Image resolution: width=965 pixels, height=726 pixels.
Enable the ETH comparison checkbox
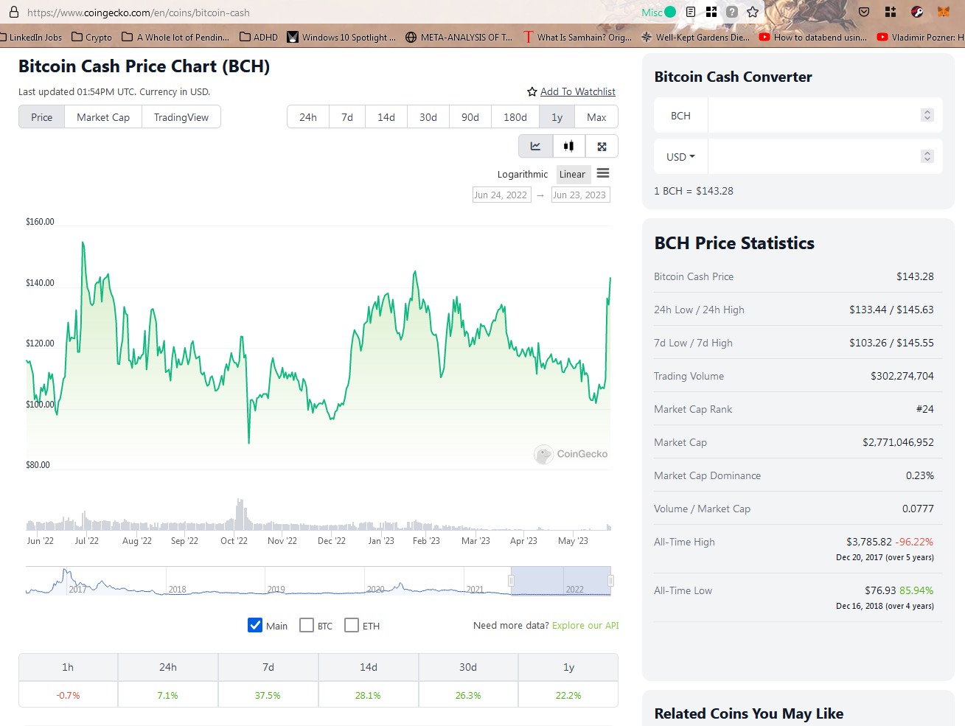352,625
